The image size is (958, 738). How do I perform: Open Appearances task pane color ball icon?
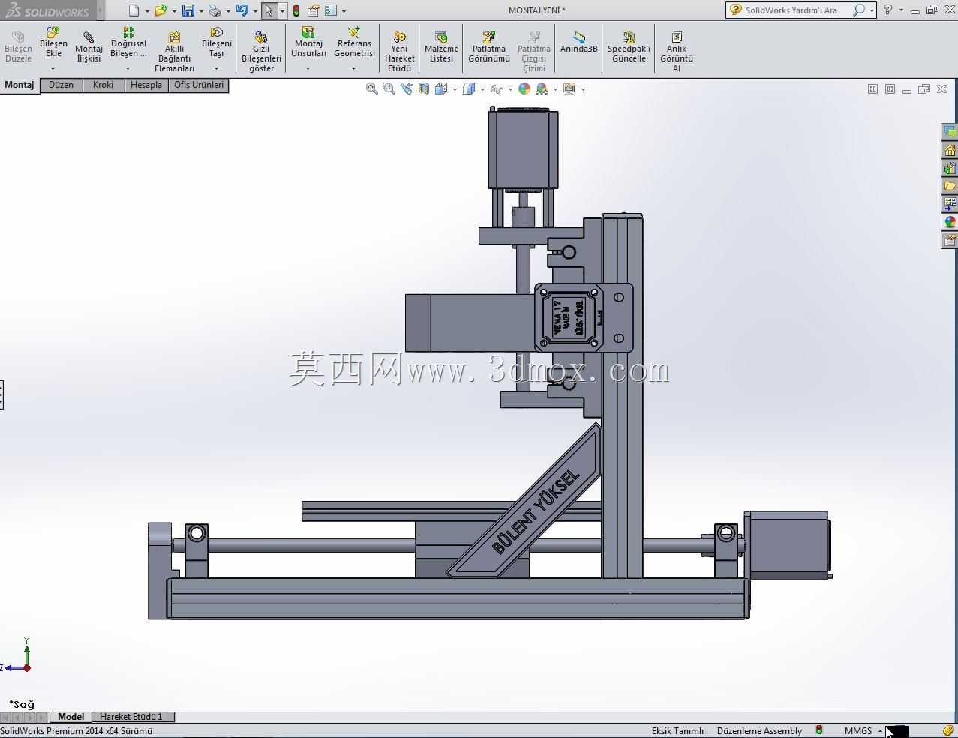(950, 222)
